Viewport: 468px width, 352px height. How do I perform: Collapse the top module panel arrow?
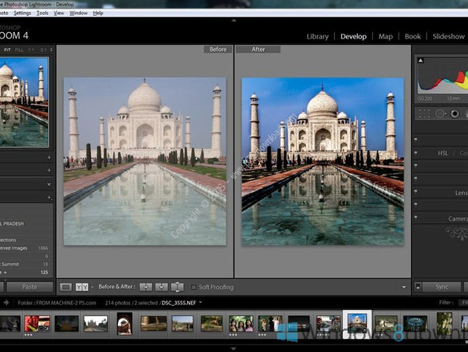pos(234,20)
